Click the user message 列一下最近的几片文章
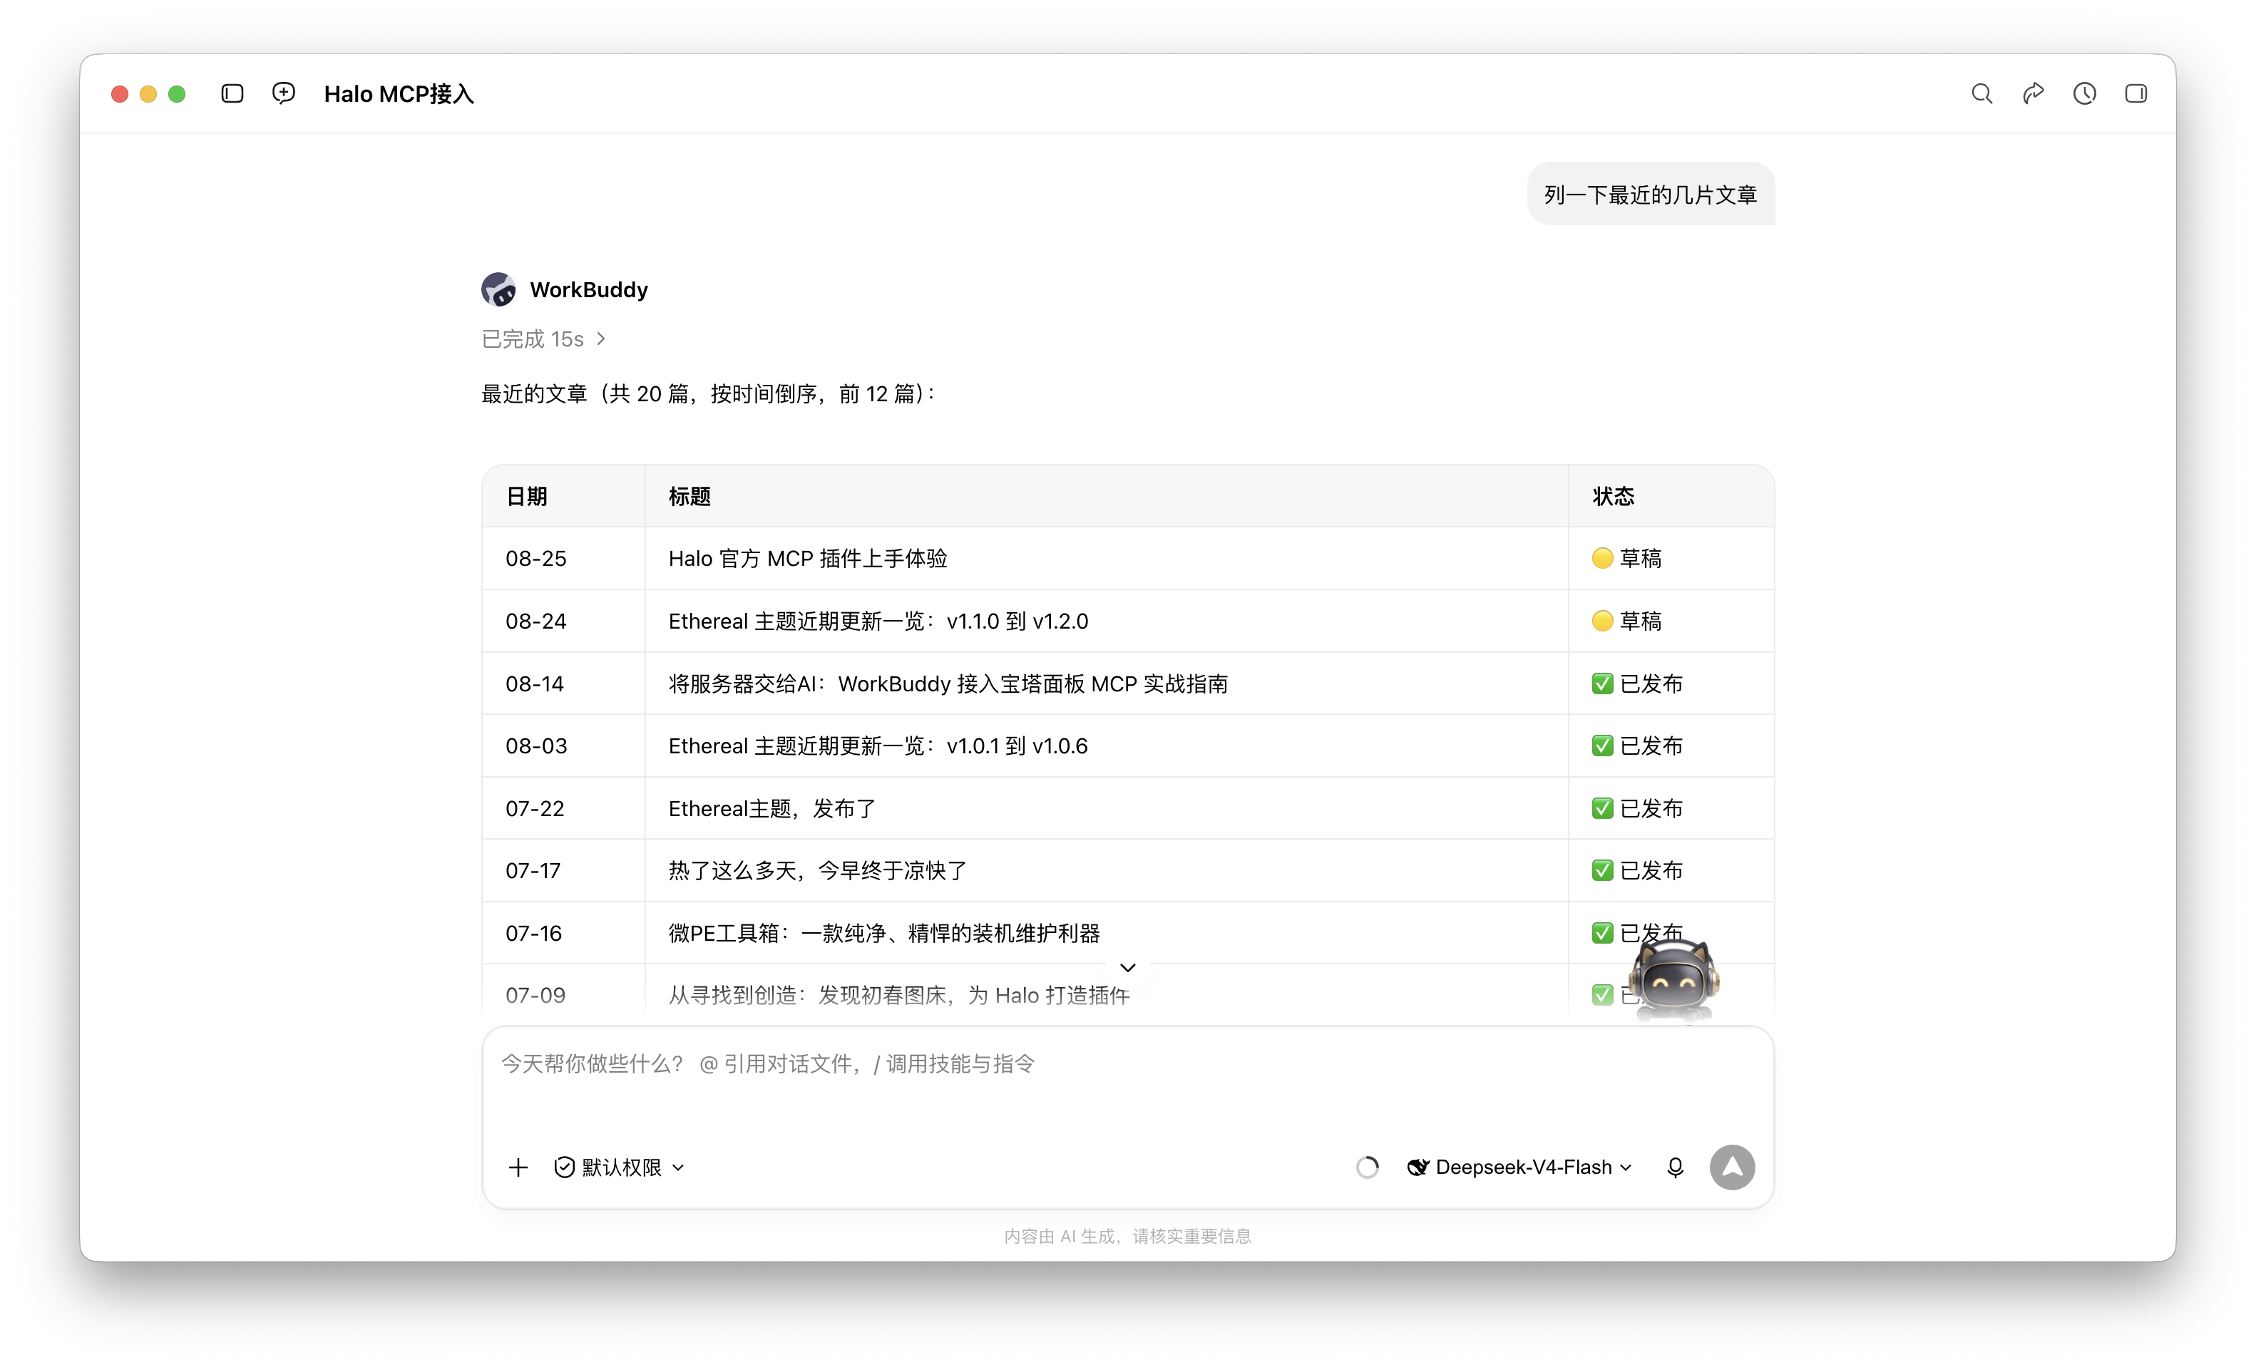 [x=1651, y=195]
